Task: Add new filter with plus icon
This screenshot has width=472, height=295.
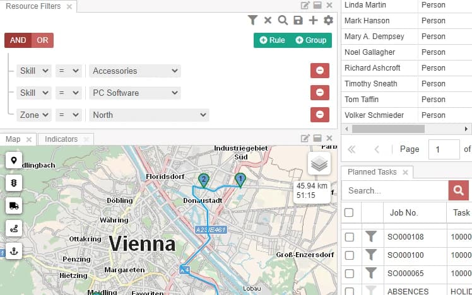Action: (313, 20)
